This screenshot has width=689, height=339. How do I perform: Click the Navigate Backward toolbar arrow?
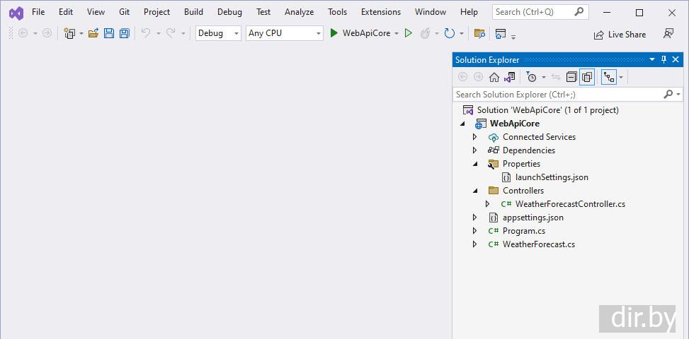tap(23, 33)
